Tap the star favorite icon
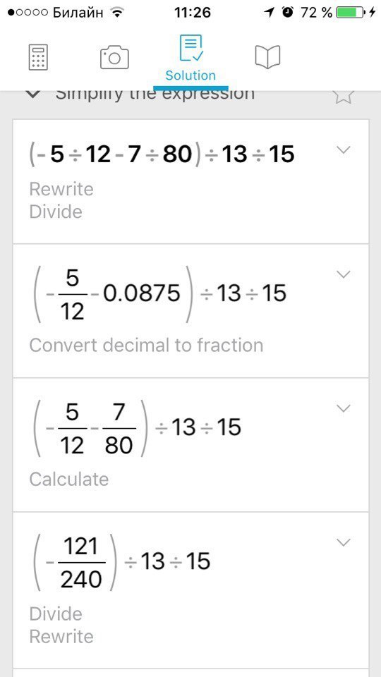381x677 pixels. click(x=344, y=95)
